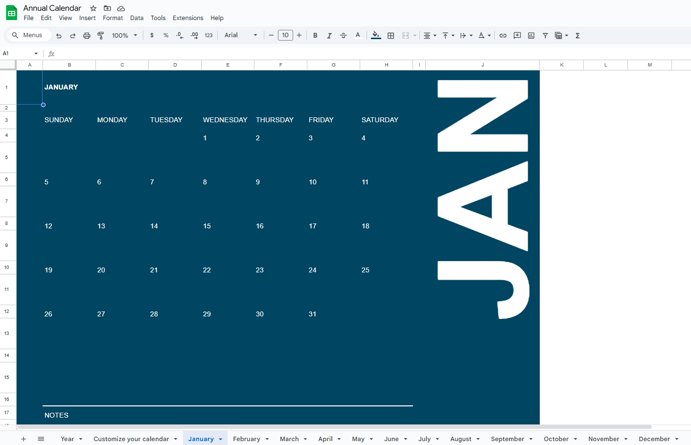
Task: Create a filter with the funnel icon
Action: (x=545, y=35)
